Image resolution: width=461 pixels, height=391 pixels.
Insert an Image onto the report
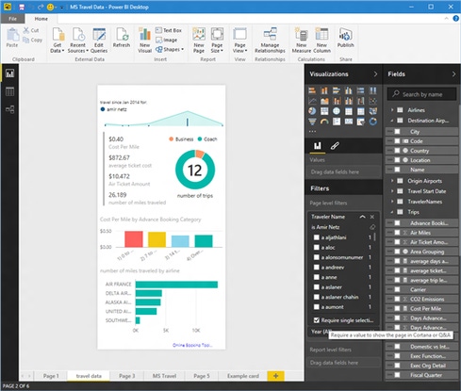[167, 40]
